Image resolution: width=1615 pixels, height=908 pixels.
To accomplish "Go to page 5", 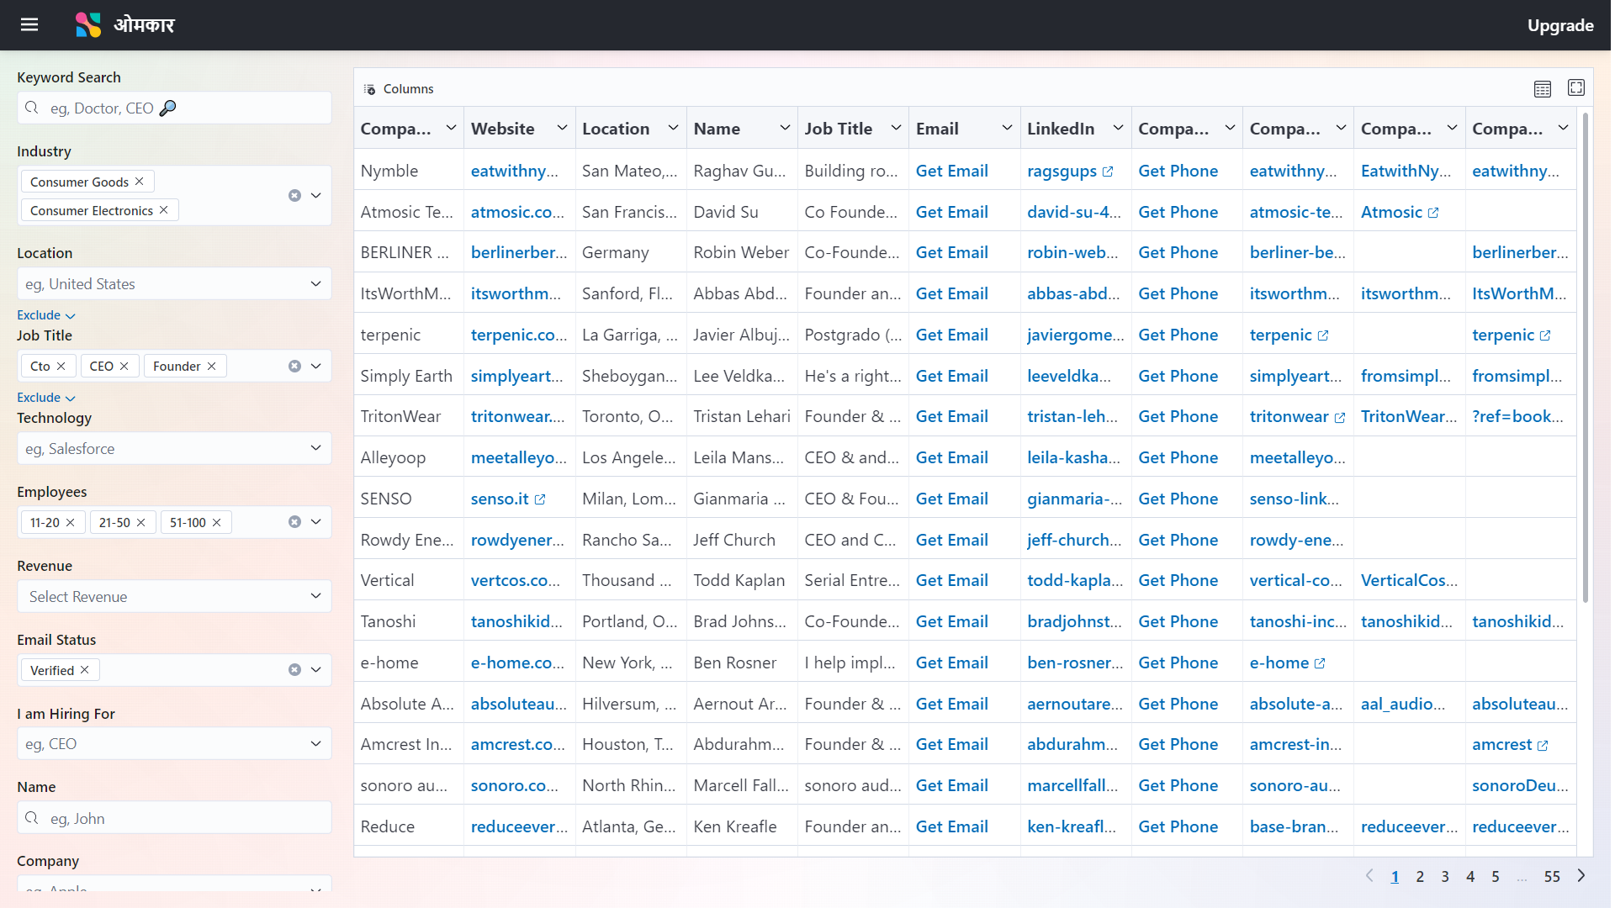I will [1496, 876].
